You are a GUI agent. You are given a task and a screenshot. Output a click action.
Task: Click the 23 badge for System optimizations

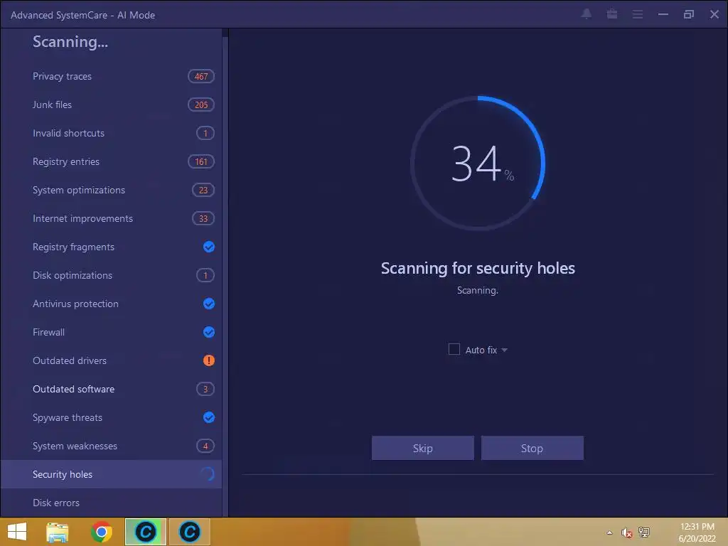(x=203, y=190)
